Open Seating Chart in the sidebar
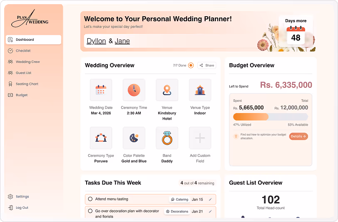Screen dimensions: 338x222 tap(27, 84)
